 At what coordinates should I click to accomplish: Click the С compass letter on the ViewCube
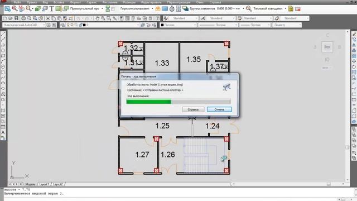click(x=327, y=35)
